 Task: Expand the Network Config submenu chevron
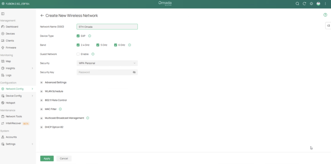[x=32, y=89]
